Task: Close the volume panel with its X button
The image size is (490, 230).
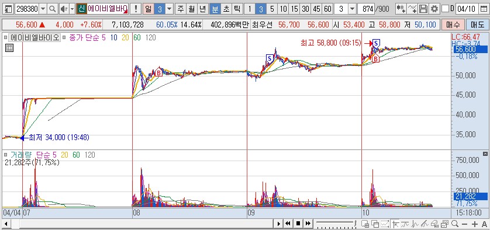Action: pos(485,154)
